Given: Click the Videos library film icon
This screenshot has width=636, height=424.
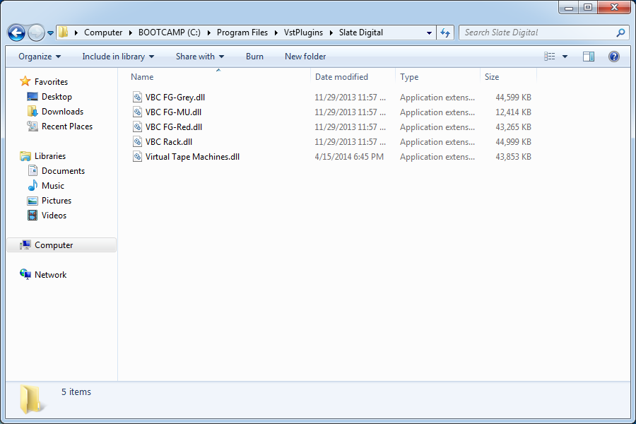Looking at the screenshot, I should point(33,216).
